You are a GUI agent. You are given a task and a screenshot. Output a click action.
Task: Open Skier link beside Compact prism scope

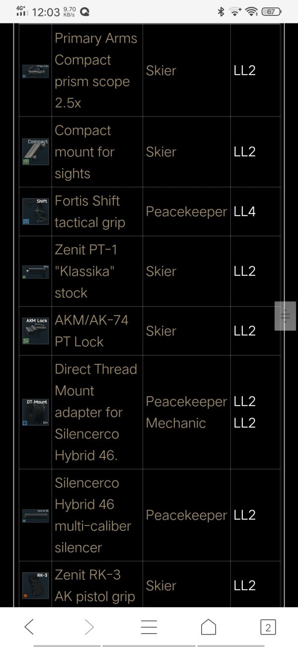(x=161, y=71)
